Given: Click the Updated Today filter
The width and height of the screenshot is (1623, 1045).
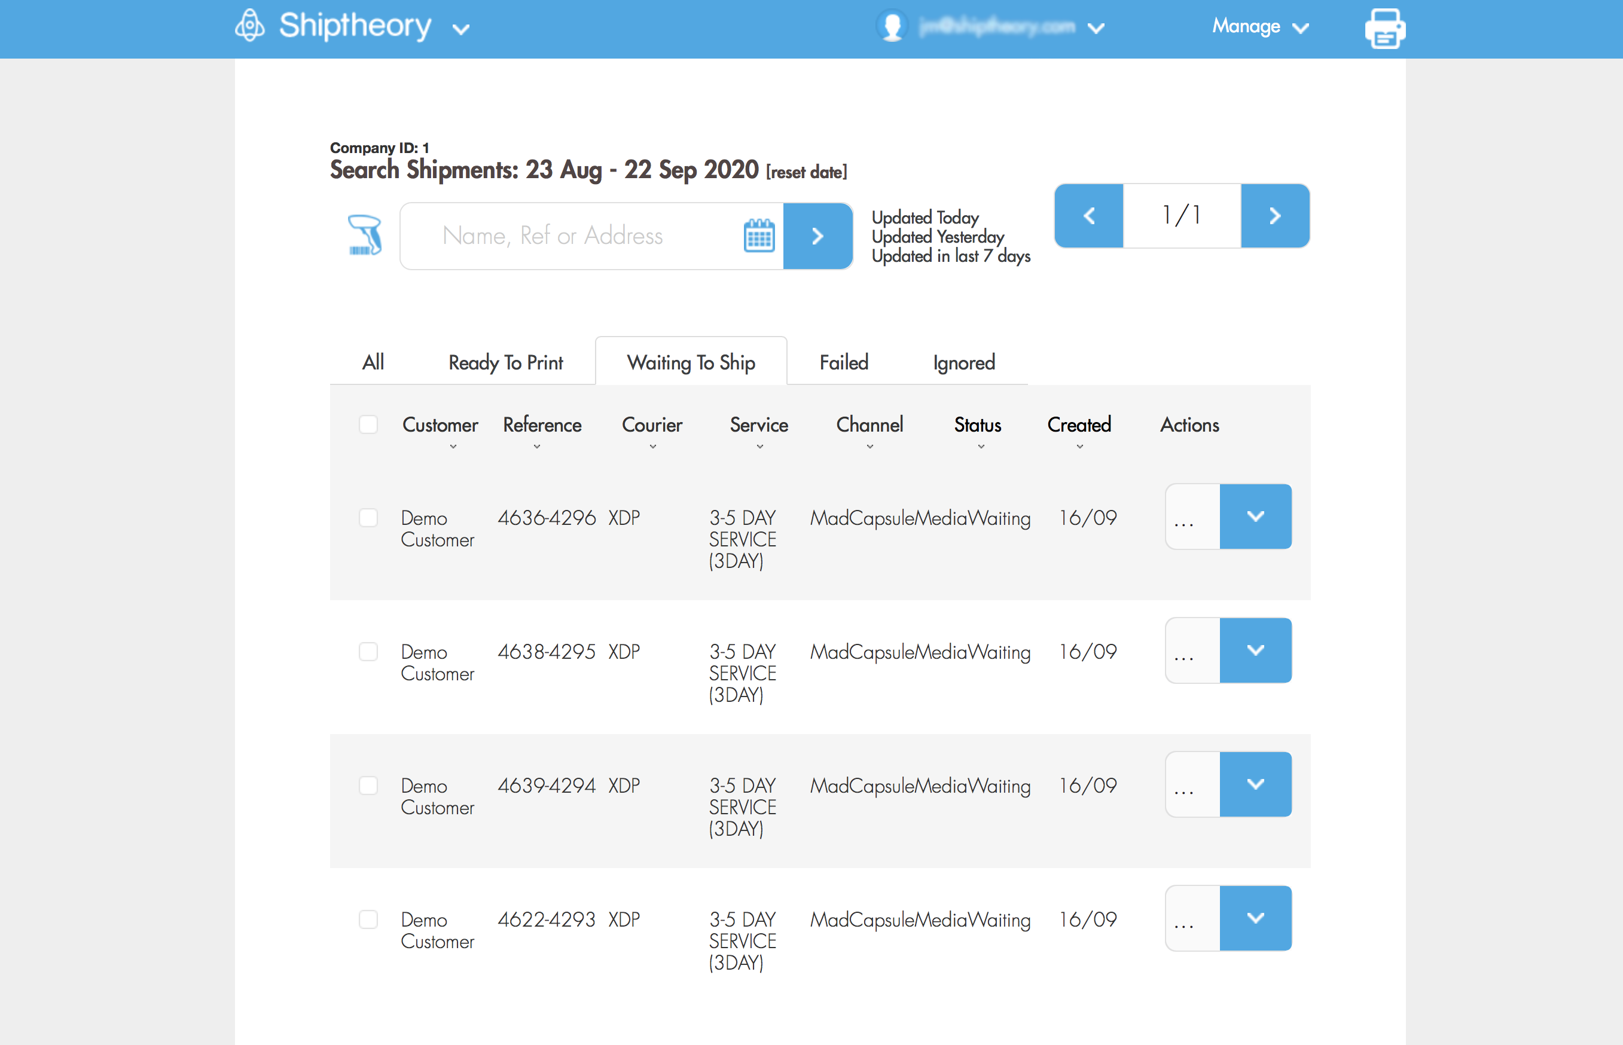Looking at the screenshot, I should click(x=925, y=217).
